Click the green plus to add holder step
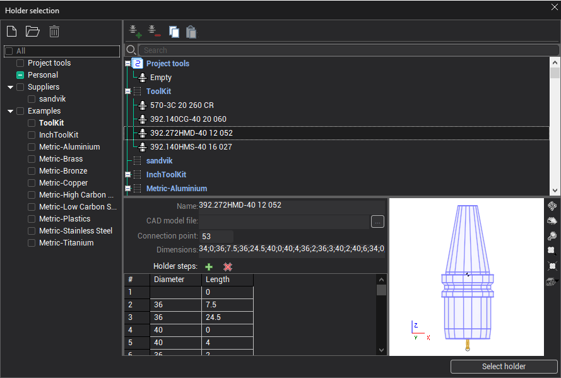This screenshot has height=378, width=561. (209, 267)
